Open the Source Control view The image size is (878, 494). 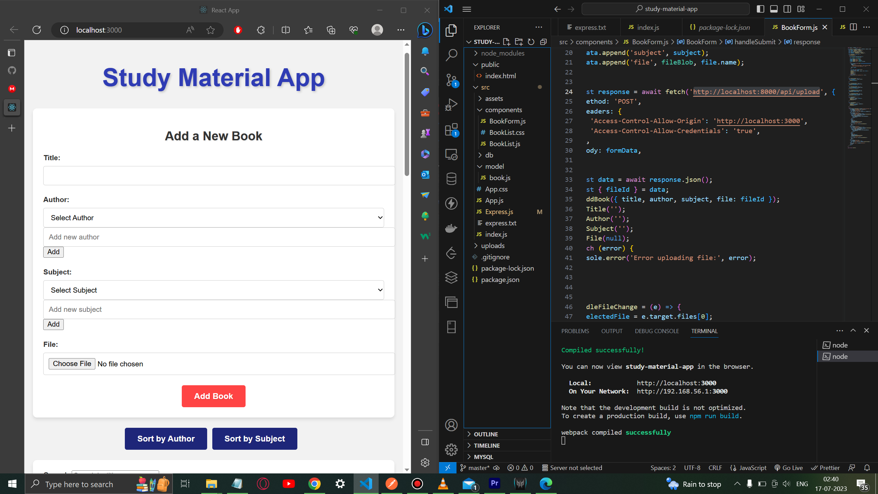point(451,79)
